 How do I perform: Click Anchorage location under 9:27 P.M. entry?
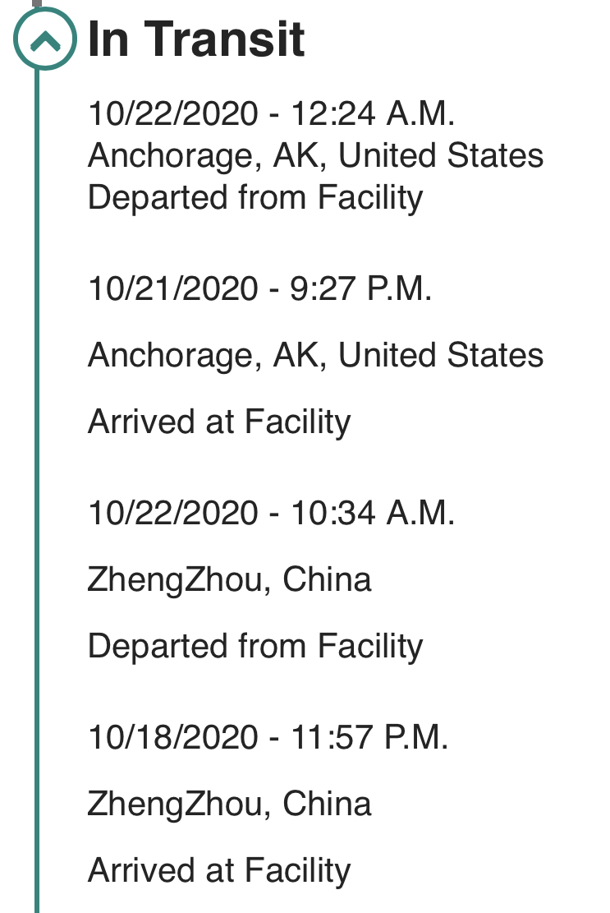click(x=315, y=355)
